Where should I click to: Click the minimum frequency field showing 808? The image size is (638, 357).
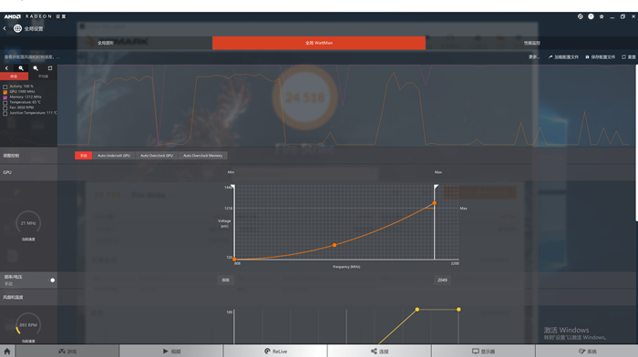[225, 280]
